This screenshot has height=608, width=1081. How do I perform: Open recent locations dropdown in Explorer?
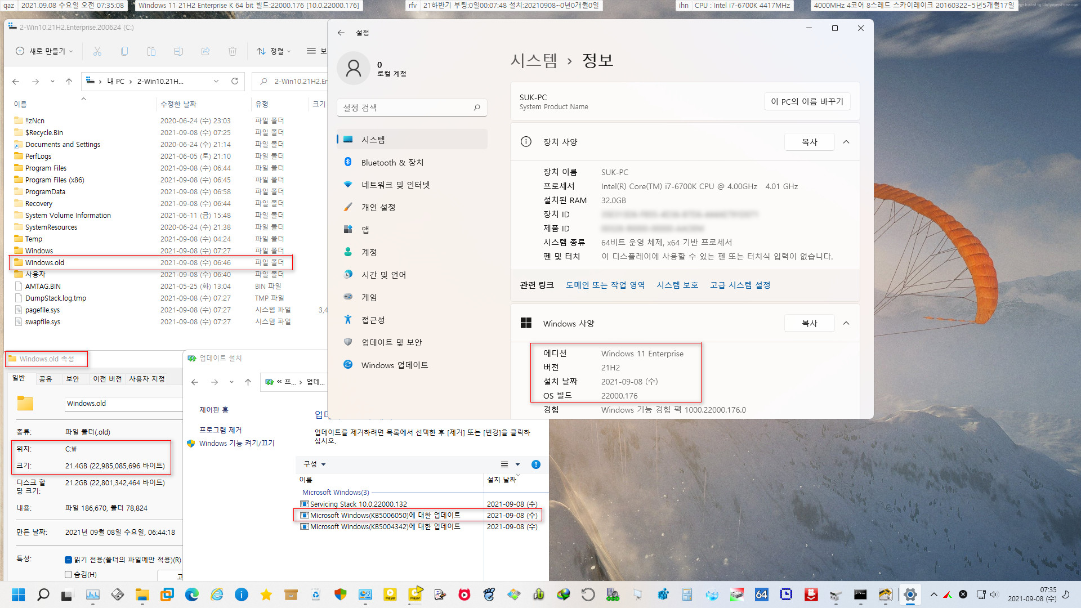tap(52, 82)
